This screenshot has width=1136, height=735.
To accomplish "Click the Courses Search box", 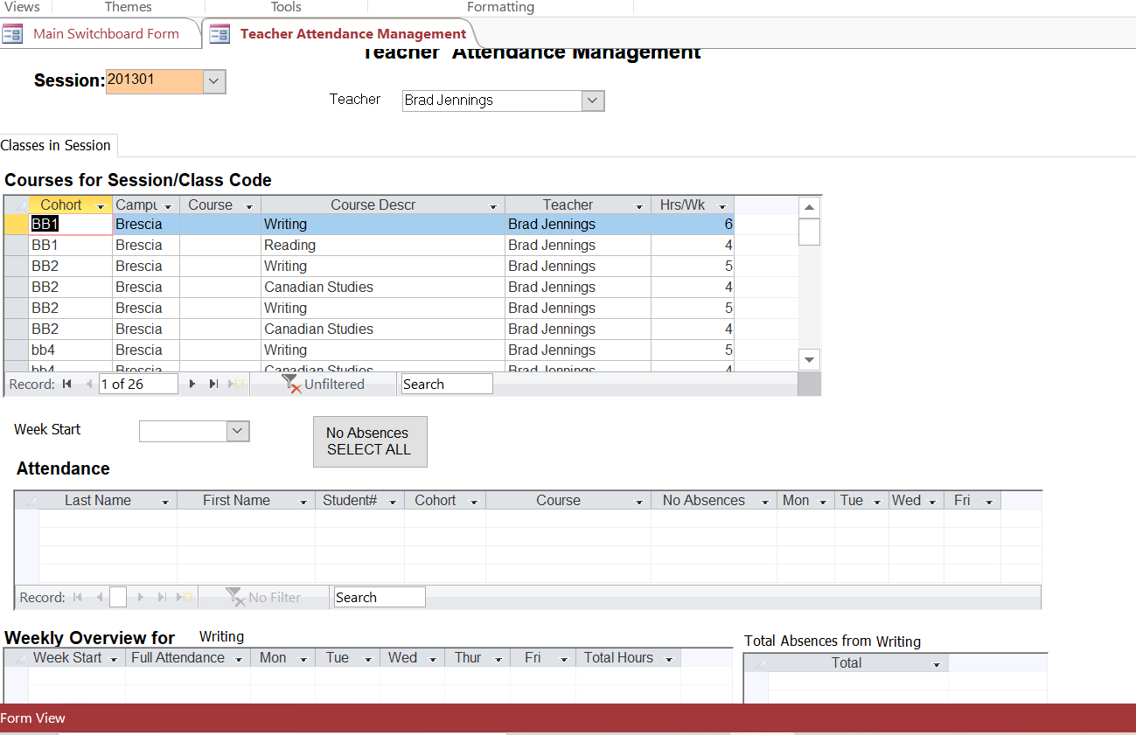I will click(447, 384).
